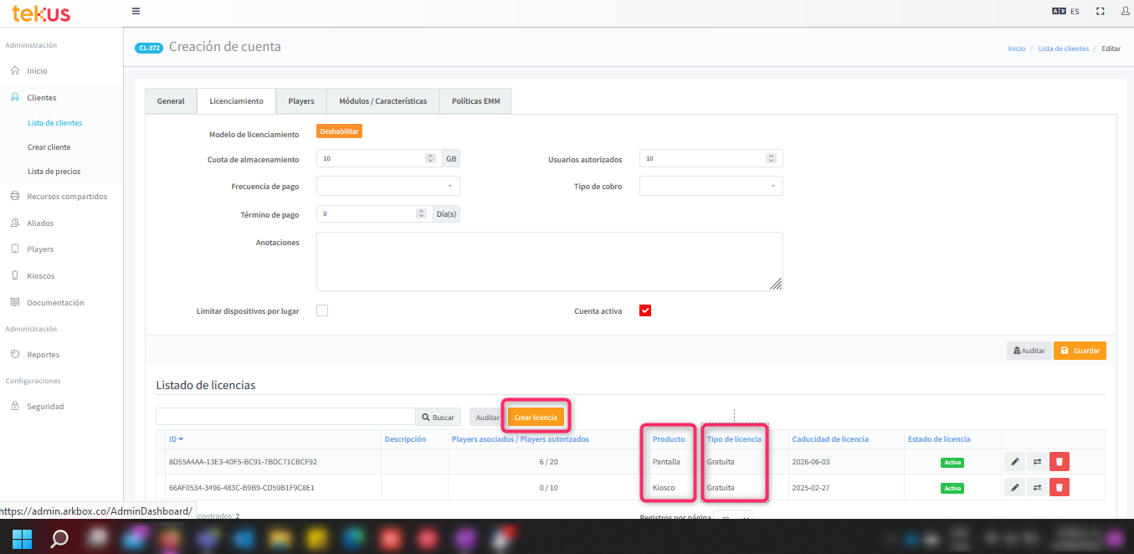Sort licenses by the ID column header
The height and width of the screenshot is (554, 1134).
click(x=176, y=439)
